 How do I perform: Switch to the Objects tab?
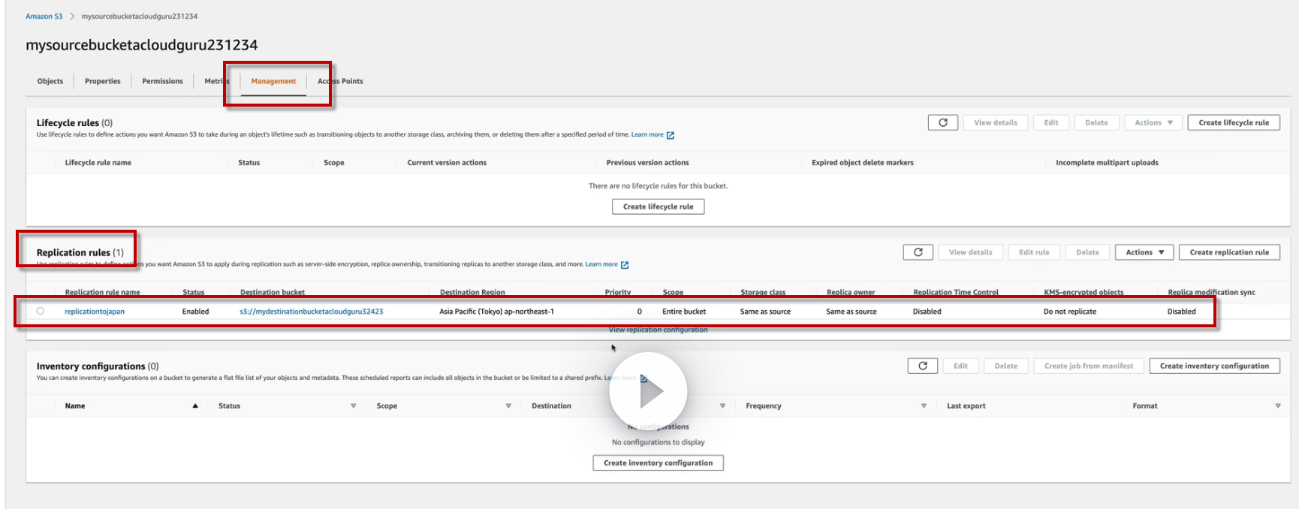50,81
